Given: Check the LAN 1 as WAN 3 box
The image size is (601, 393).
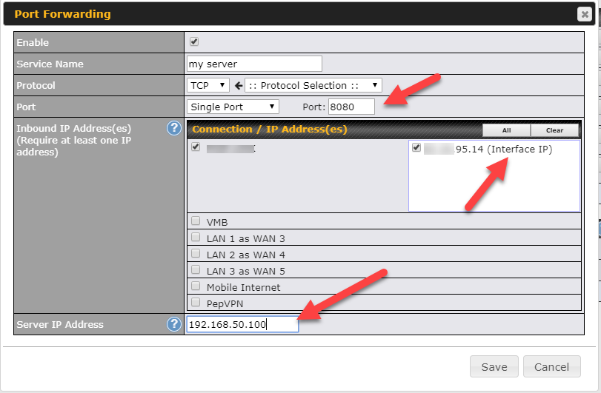Looking at the screenshot, I should pyautogui.click(x=196, y=238).
